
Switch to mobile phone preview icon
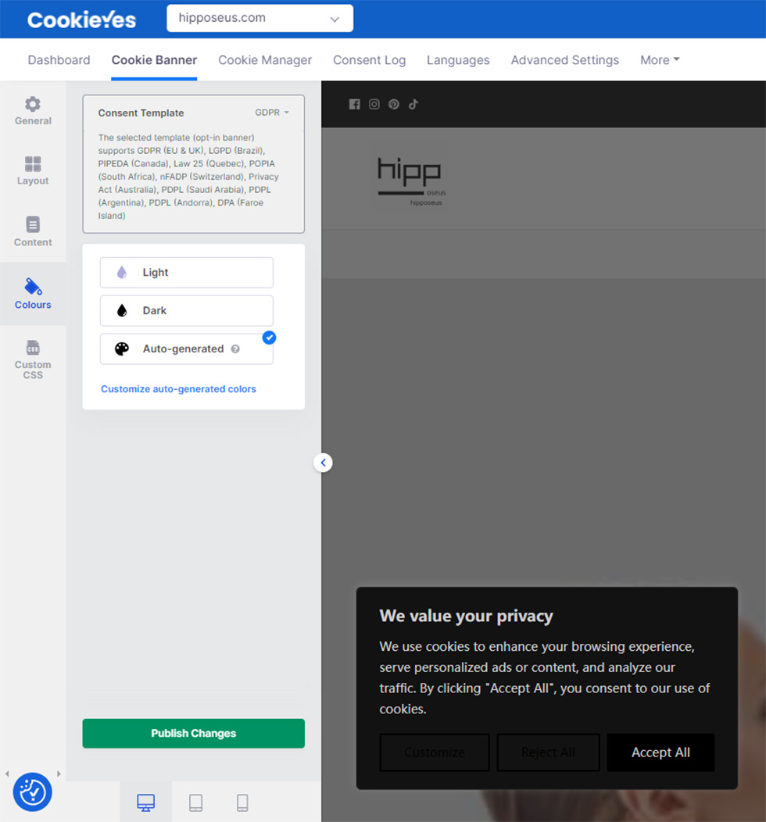coord(242,802)
